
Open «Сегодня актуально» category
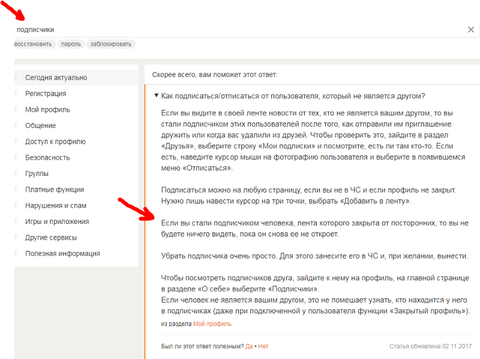point(76,77)
